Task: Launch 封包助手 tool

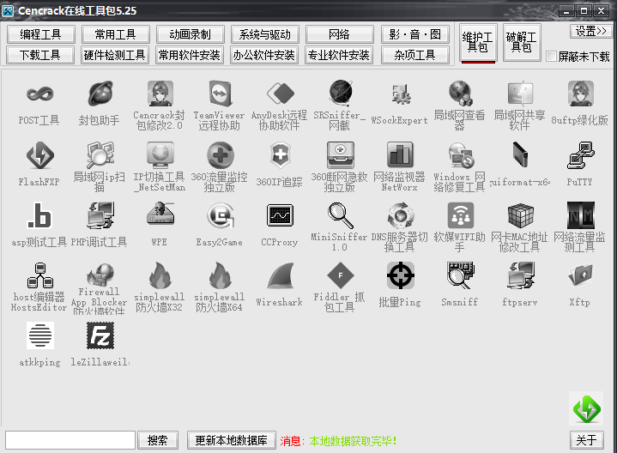Action: [100, 94]
